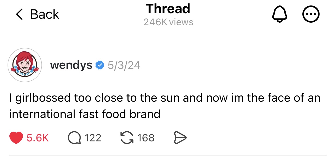This screenshot has width=336, height=161.
Task: Visit the wendys username profile link
Action: coord(71,65)
